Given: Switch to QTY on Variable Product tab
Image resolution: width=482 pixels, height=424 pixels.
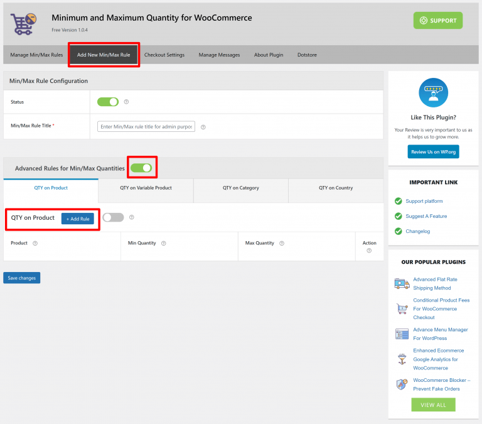Looking at the screenshot, I should pyautogui.click(x=146, y=191).
